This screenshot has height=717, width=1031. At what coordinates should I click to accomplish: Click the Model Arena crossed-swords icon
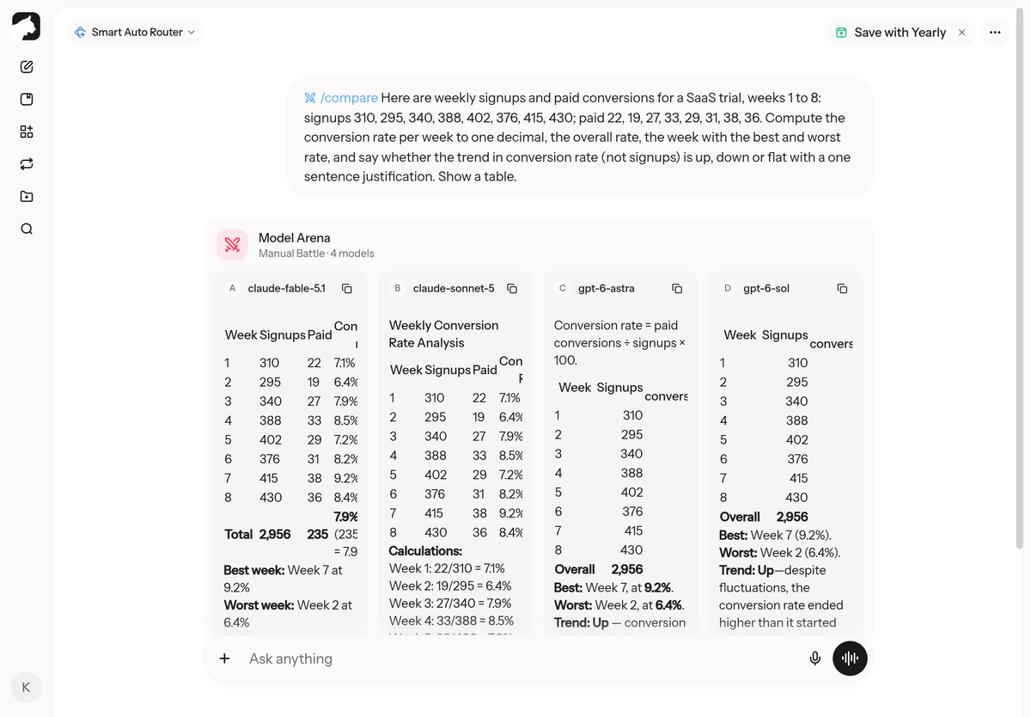point(232,245)
